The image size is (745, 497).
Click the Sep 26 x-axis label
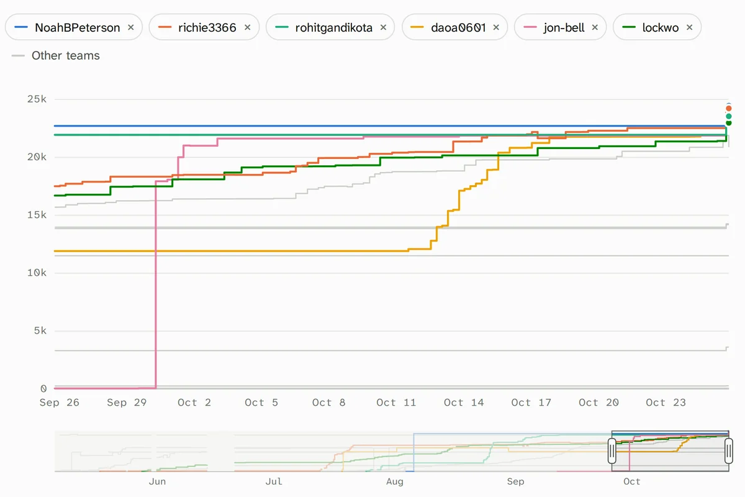(60, 403)
